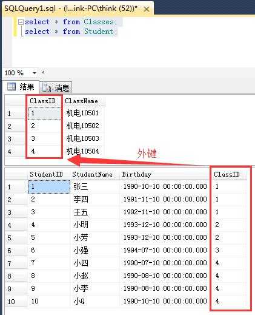This screenshot has width=255, height=315.
Task: Select ClassID cell of the 机电10503 row
Action: (x=44, y=138)
